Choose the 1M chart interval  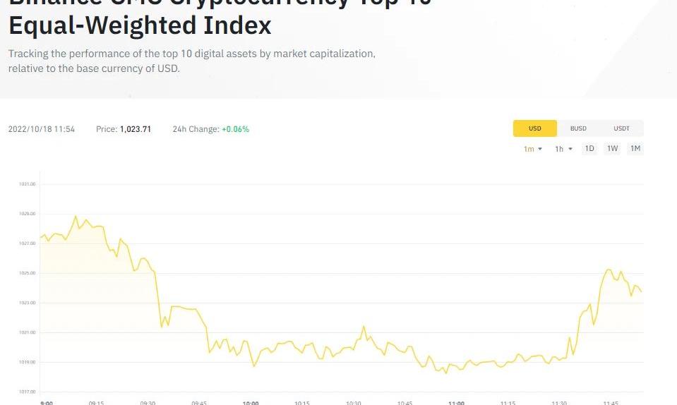(x=635, y=148)
